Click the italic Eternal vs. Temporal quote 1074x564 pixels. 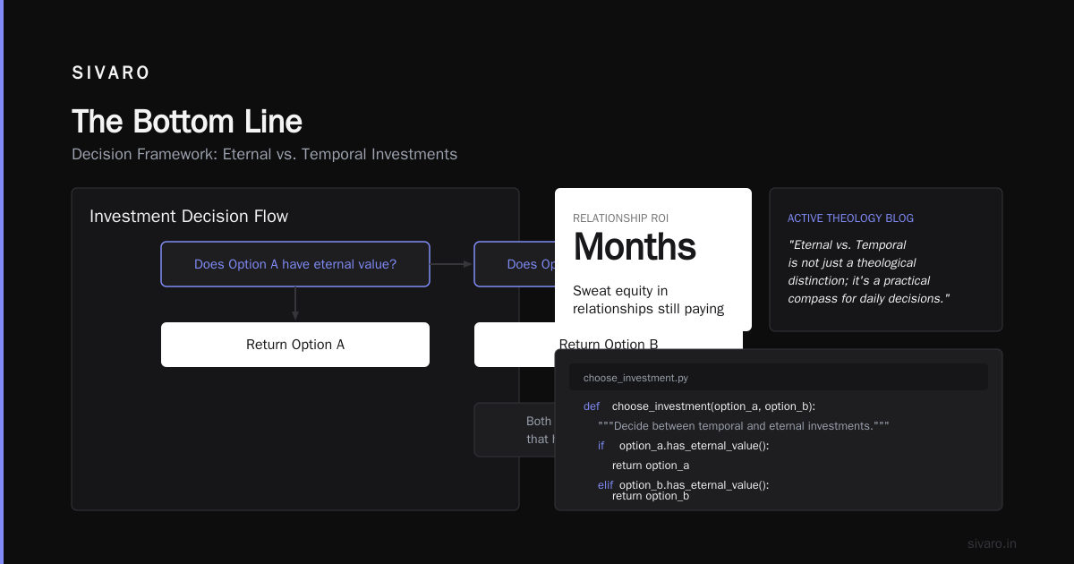868,271
